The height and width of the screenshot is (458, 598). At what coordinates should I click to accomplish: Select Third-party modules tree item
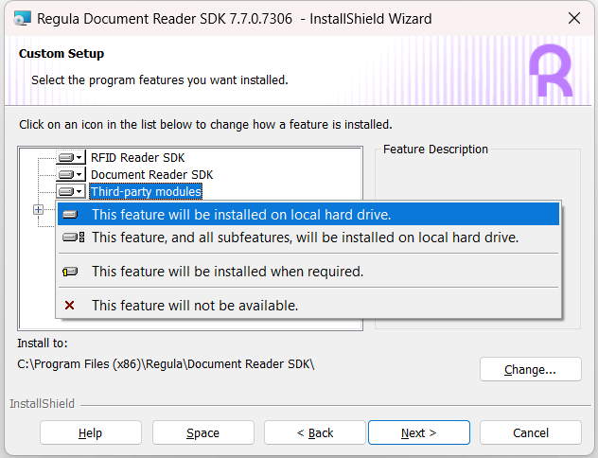[146, 191]
